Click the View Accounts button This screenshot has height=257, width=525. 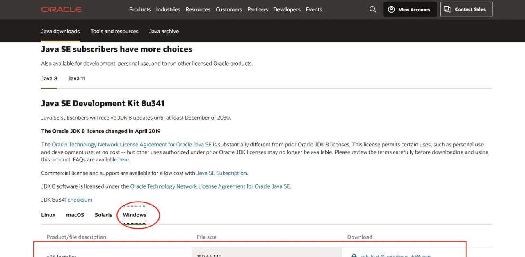410,9
